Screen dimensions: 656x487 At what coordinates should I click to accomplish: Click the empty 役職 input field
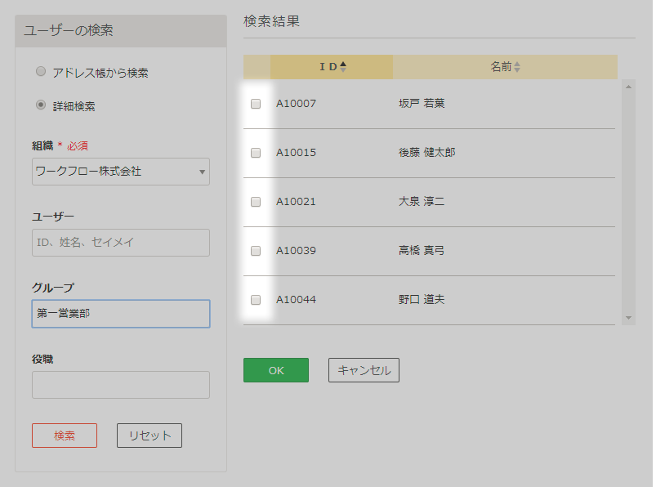[121, 385]
